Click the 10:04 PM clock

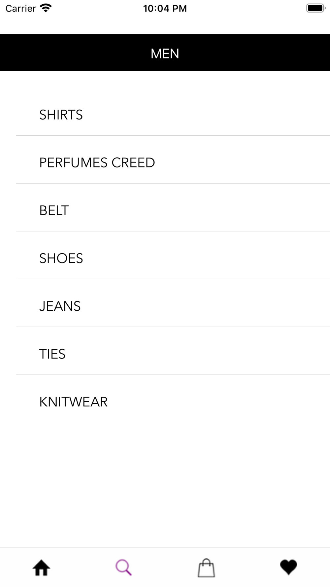pos(165,8)
